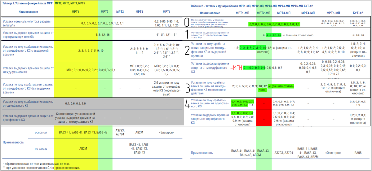This screenshot has height=171, width=372.
Task: Click Наименование header in Table 1
Action: 28,12
